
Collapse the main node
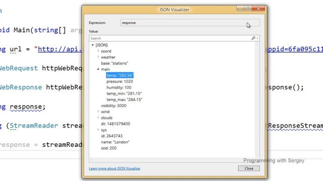pos(98,69)
